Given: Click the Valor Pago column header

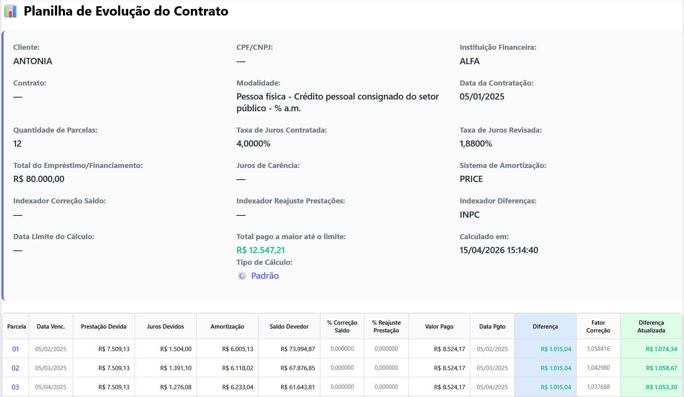Looking at the screenshot, I should tap(439, 327).
